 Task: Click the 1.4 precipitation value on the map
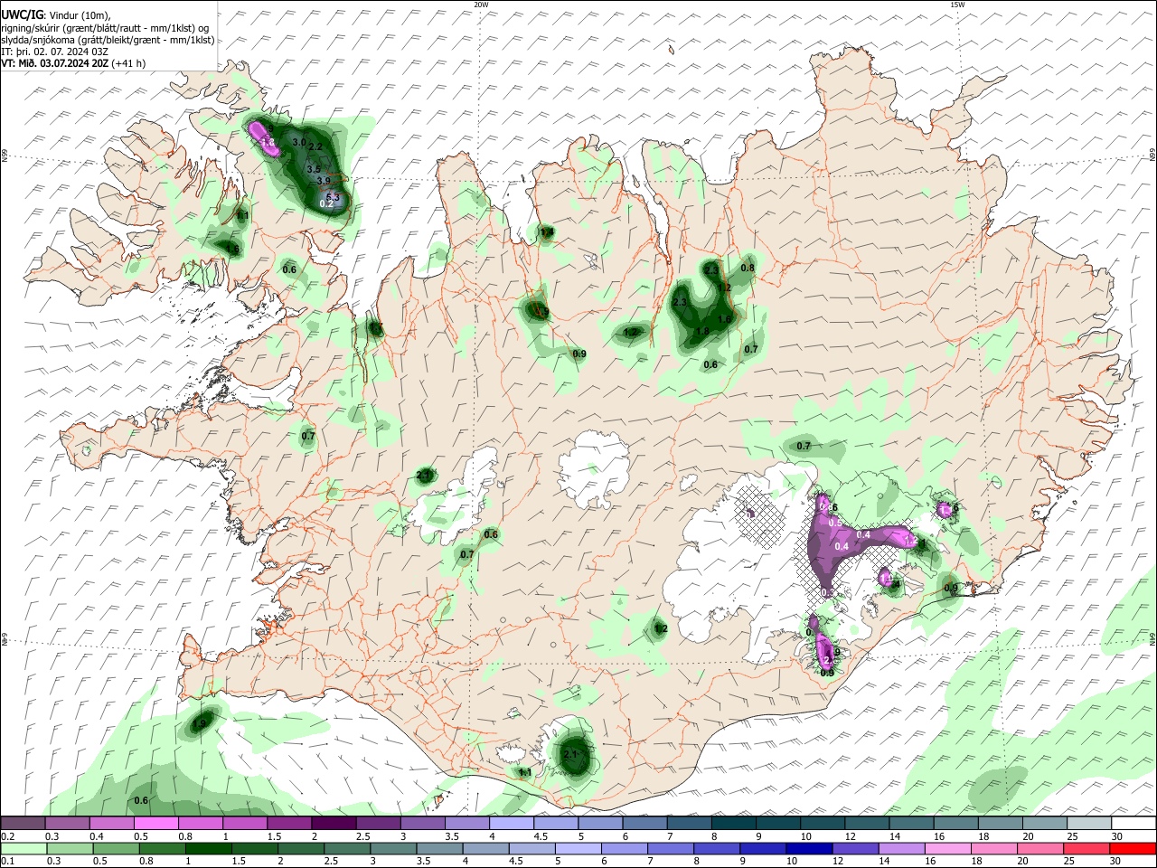547,233
